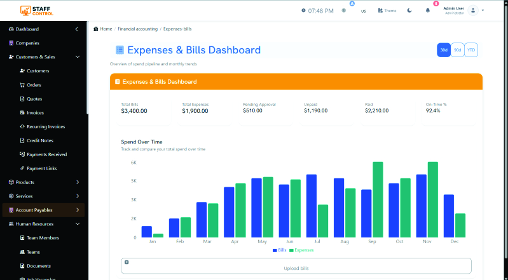Toggle the Bills legend color swatch
The image size is (508, 280).
pos(275,250)
